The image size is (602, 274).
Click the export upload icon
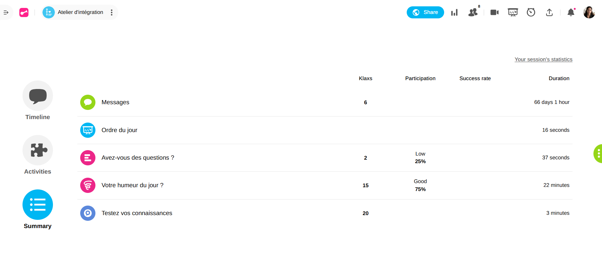[549, 12]
